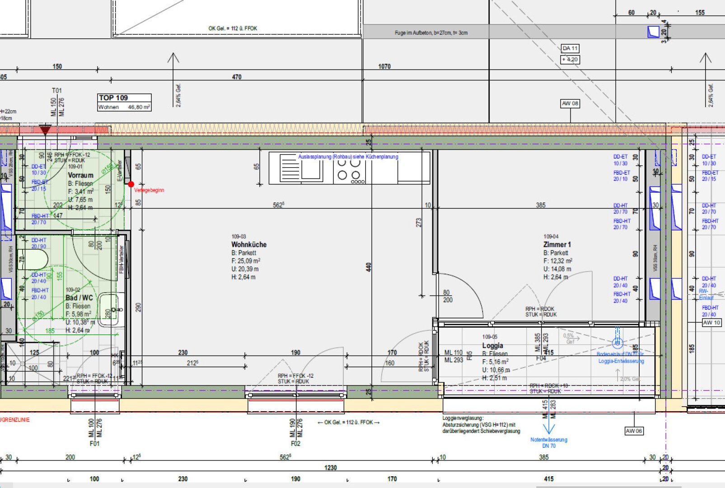Click the Vorraum room name
This screenshot has height=488, width=725.
(80, 175)
